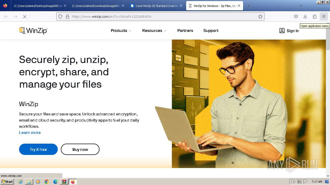This screenshot has width=330, height=185.
Task: Click the WinZip logo
Action: click(x=33, y=31)
